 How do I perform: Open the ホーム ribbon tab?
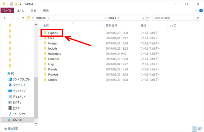point(20,11)
